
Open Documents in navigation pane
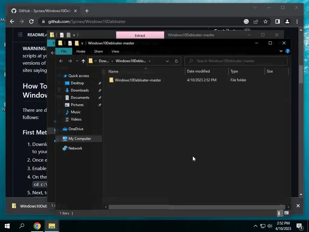pyautogui.click(x=80, y=98)
